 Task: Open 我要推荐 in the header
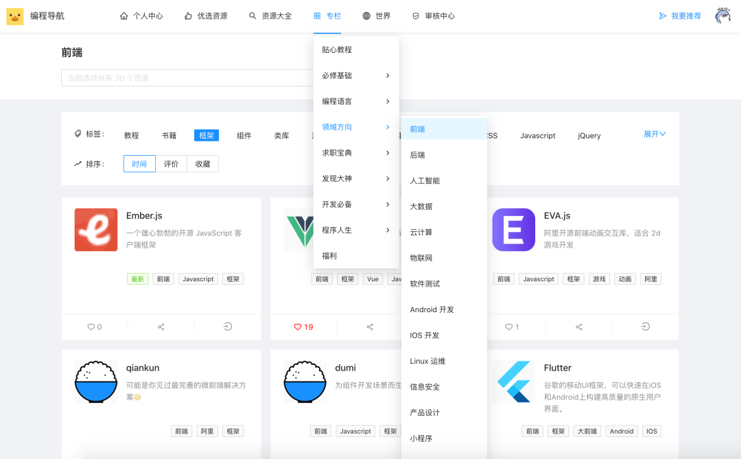coord(680,16)
